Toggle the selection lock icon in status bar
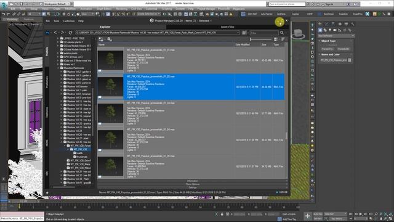 (x=222, y=214)
